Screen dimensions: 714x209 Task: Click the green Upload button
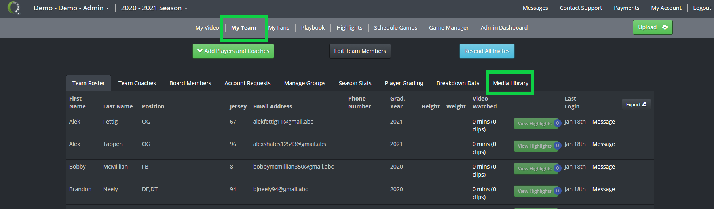pyautogui.click(x=653, y=27)
